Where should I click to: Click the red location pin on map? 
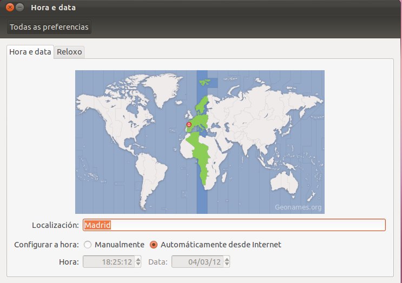[189, 125]
